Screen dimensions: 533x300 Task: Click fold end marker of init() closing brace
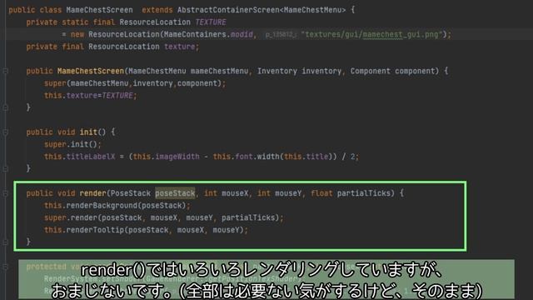pos(6,168)
